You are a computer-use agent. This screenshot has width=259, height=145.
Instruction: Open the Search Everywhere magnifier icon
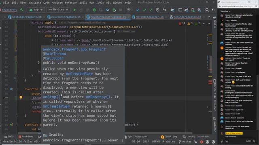point(207,10)
